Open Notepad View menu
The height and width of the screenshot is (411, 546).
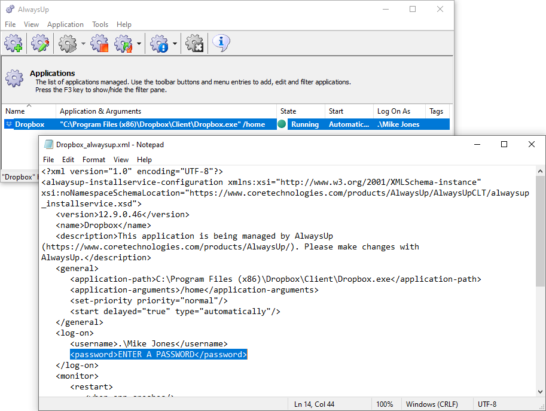coord(121,160)
